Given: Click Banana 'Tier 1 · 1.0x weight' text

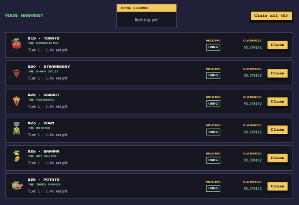Looking at the screenshot, I should point(48,163).
